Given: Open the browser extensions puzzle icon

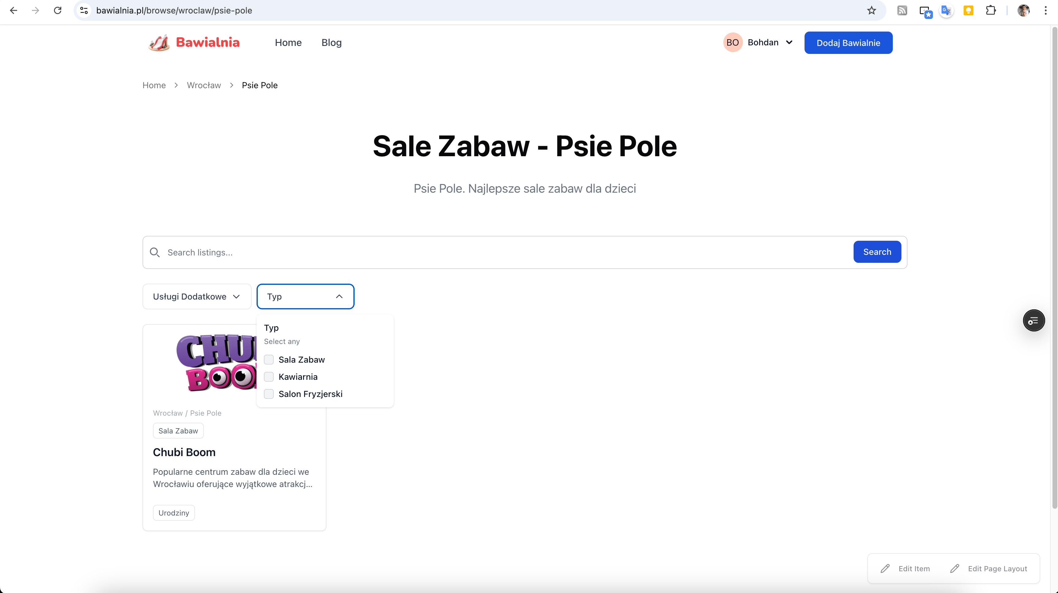Looking at the screenshot, I should [990, 10].
